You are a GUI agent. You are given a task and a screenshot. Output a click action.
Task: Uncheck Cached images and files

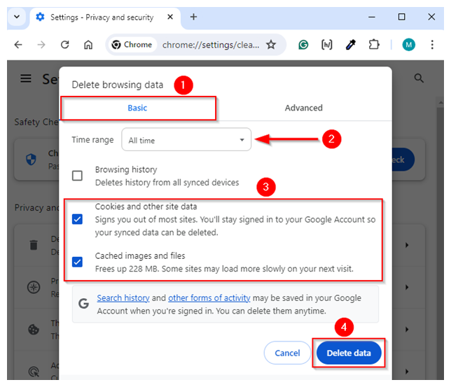(x=77, y=262)
